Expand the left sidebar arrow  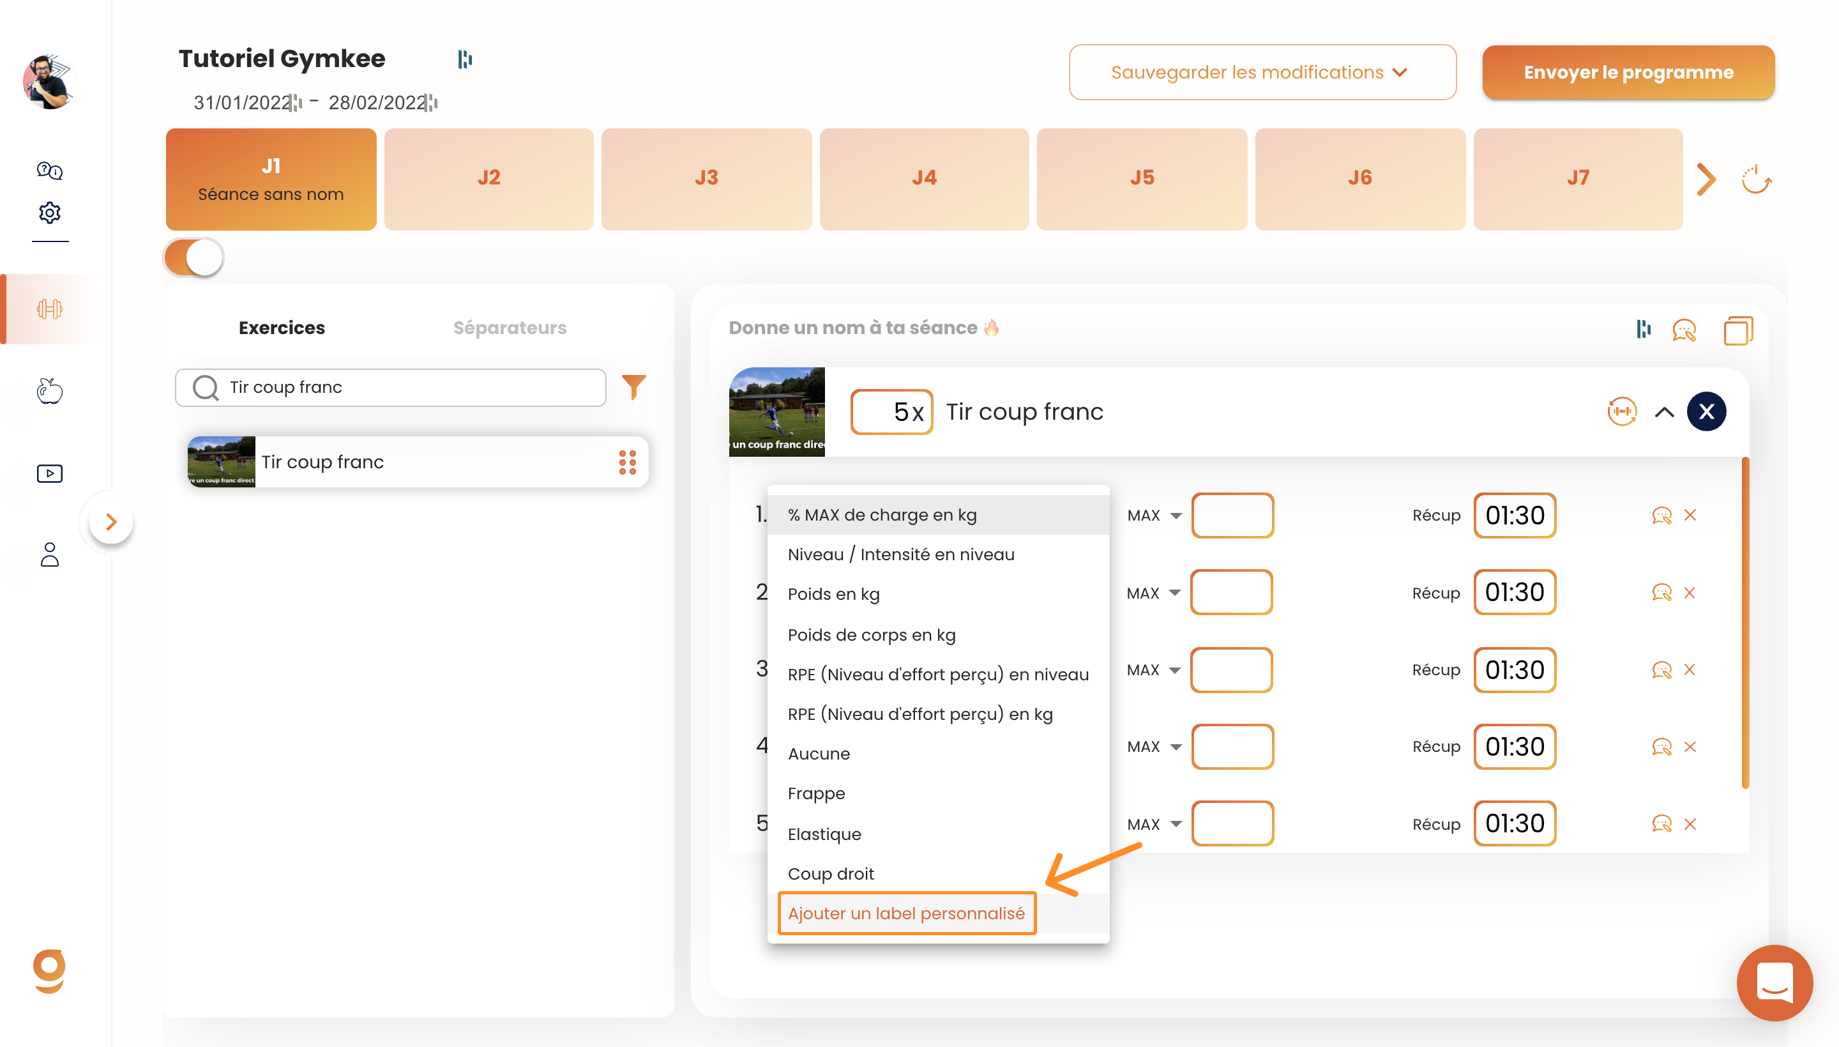click(x=110, y=521)
